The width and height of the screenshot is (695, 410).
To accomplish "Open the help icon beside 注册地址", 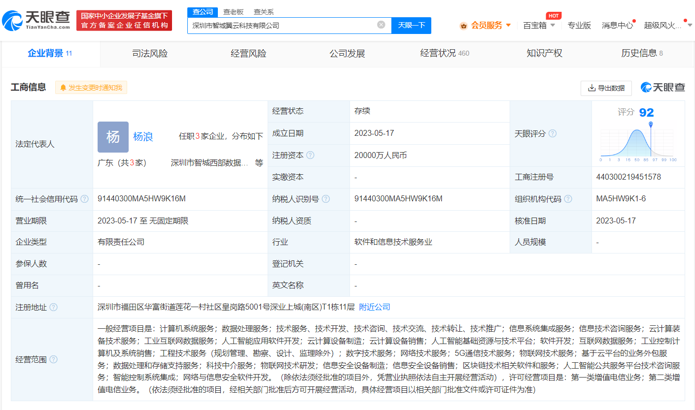I will click(53, 307).
